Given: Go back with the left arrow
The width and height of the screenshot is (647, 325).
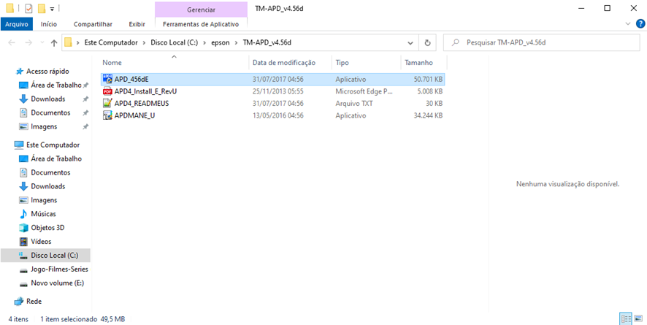Looking at the screenshot, I should [x=12, y=43].
